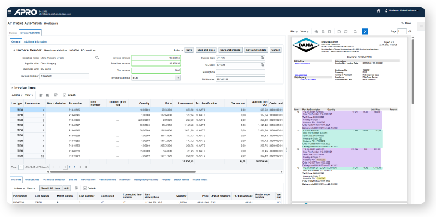The height and width of the screenshot is (217, 436).
Task: Zoom out on the invoice document
Action: click(323, 32)
